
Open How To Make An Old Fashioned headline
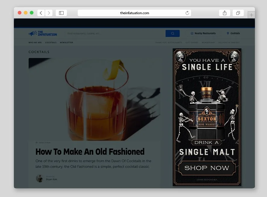(90, 152)
